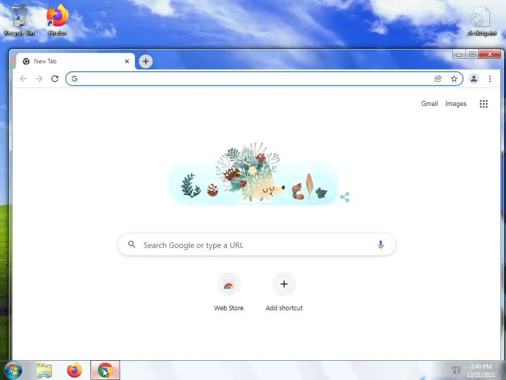The image size is (506, 380).
Task: Go forward using the forward arrow
Action: coord(39,79)
